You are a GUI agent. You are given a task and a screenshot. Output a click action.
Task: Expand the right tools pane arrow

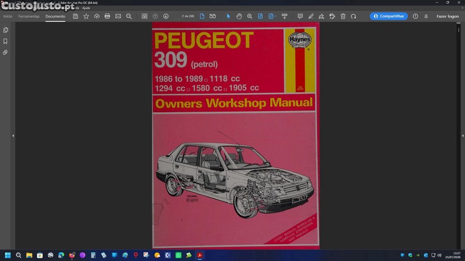(x=463, y=136)
